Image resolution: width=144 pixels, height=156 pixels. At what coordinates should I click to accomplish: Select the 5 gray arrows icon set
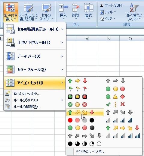click(85, 136)
